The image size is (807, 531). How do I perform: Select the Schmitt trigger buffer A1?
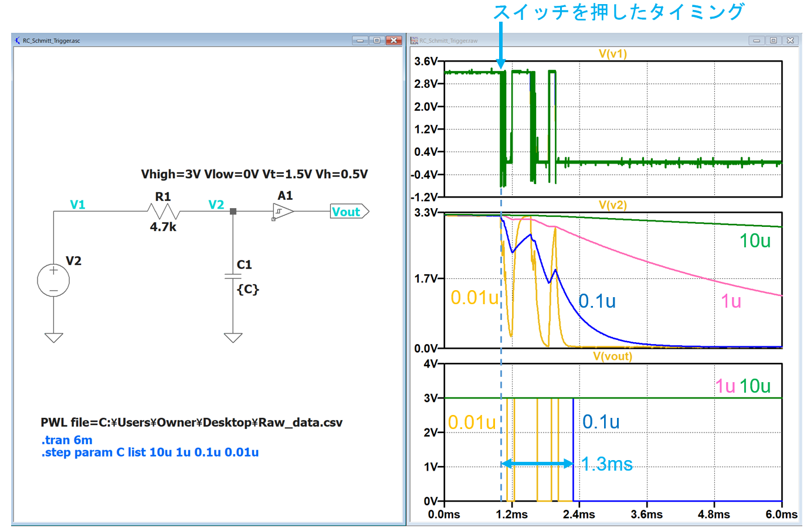[283, 212]
